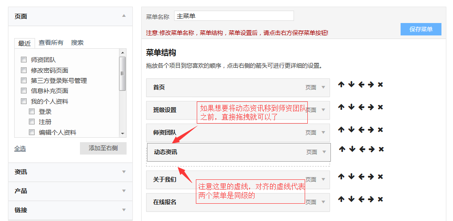Open the 搜索 tab
453x221 pixels.
pyautogui.click(x=77, y=43)
